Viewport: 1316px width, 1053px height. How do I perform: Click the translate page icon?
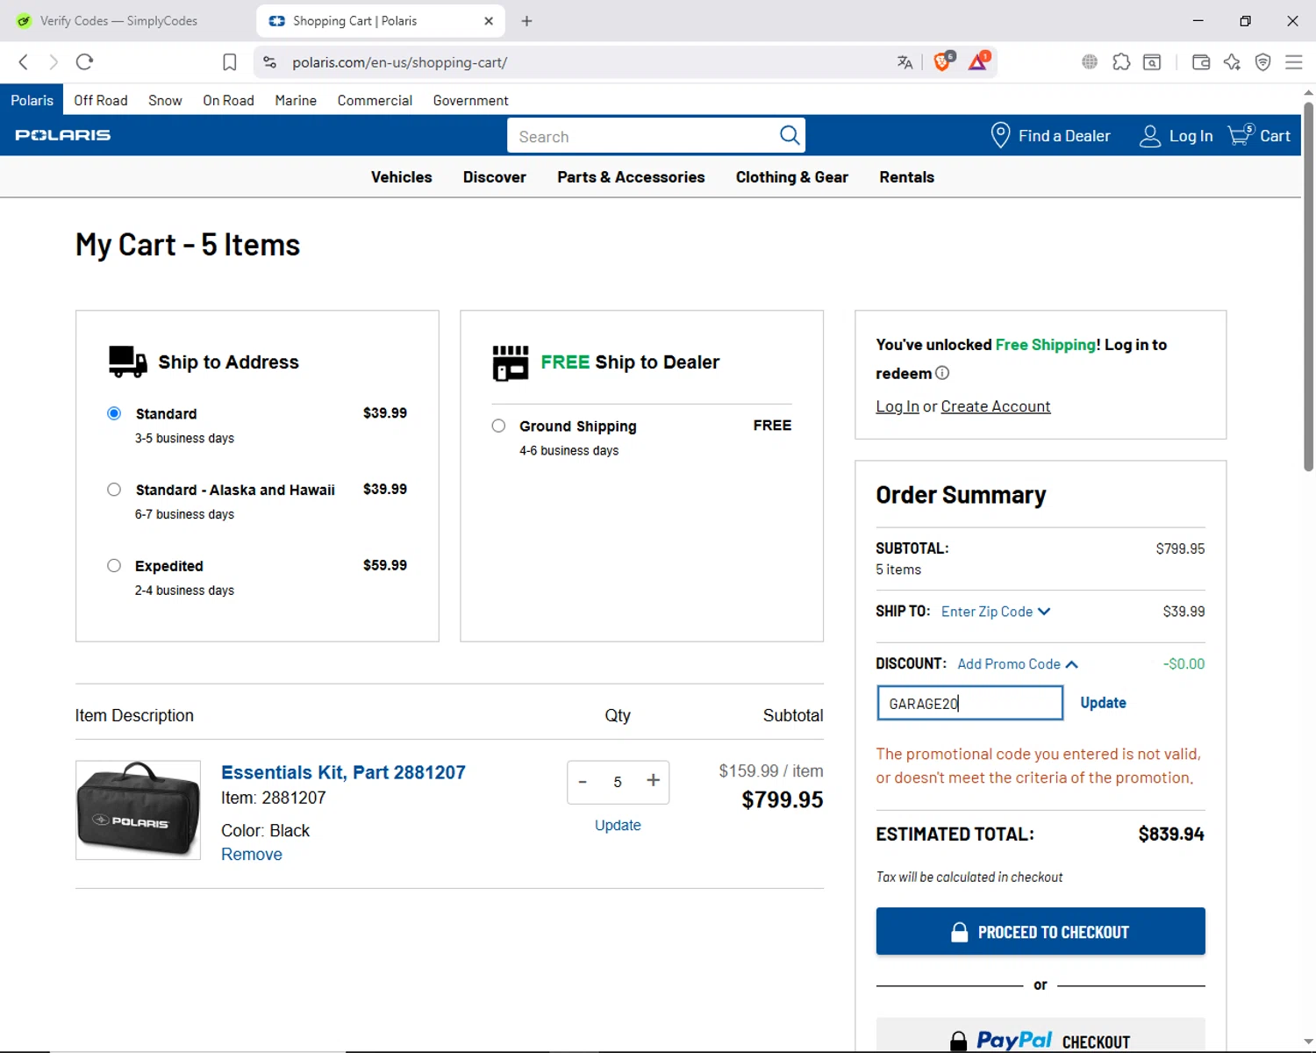(905, 62)
